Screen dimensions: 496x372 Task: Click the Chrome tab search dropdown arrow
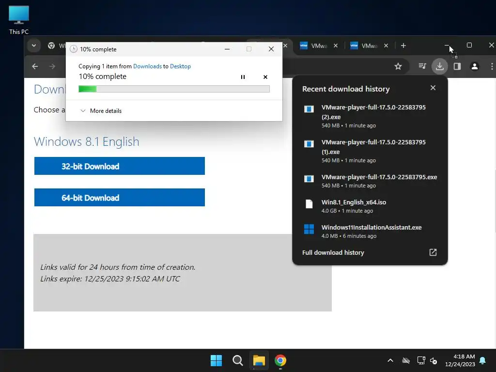[34, 46]
